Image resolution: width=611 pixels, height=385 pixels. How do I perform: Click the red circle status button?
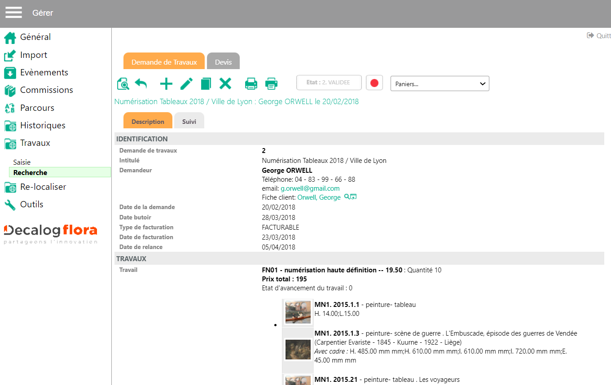point(374,83)
